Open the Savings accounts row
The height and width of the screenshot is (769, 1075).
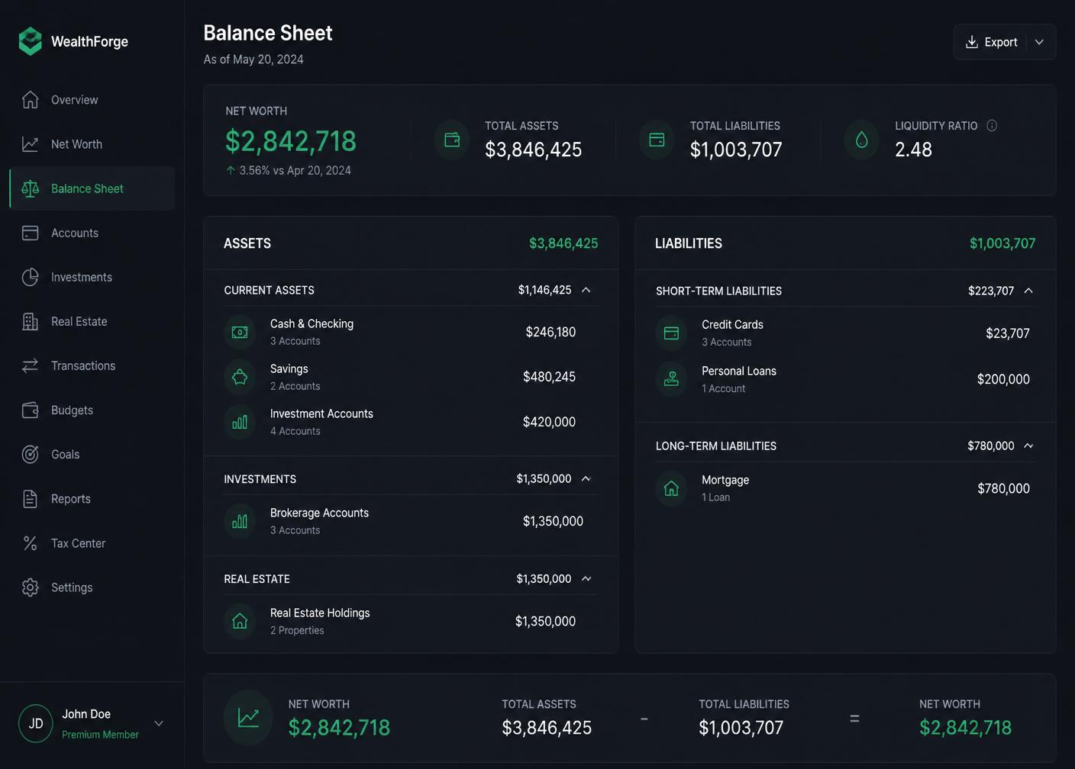pyautogui.click(x=411, y=377)
